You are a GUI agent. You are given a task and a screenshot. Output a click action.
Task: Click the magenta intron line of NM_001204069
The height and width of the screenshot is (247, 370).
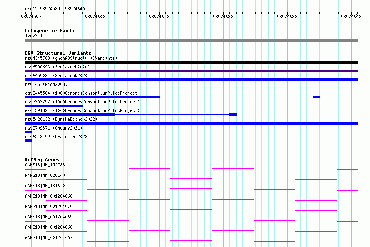(191, 220)
